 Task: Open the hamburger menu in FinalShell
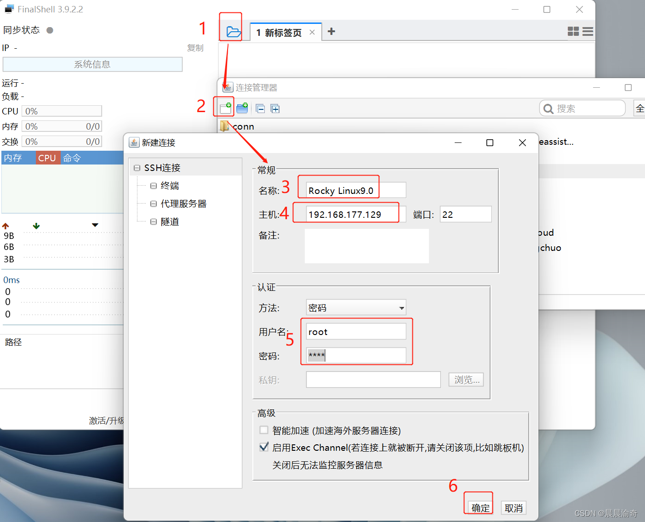tap(588, 31)
